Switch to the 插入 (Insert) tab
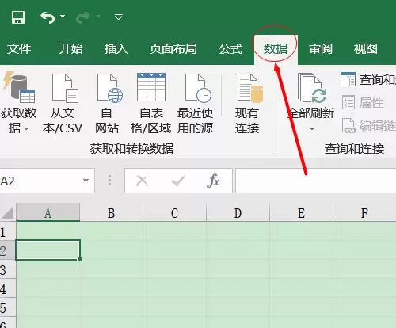The width and height of the screenshot is (396, 328). [x=116, y=49]
